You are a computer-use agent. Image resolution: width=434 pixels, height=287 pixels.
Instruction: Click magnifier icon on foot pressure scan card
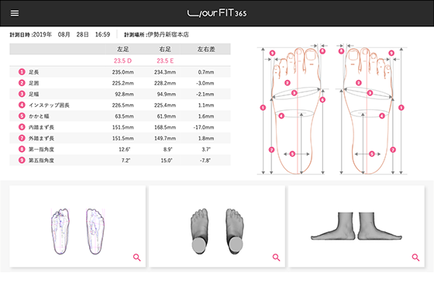[136, 258]
